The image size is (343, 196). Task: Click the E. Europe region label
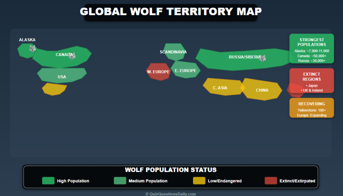[x=186, y=70]
